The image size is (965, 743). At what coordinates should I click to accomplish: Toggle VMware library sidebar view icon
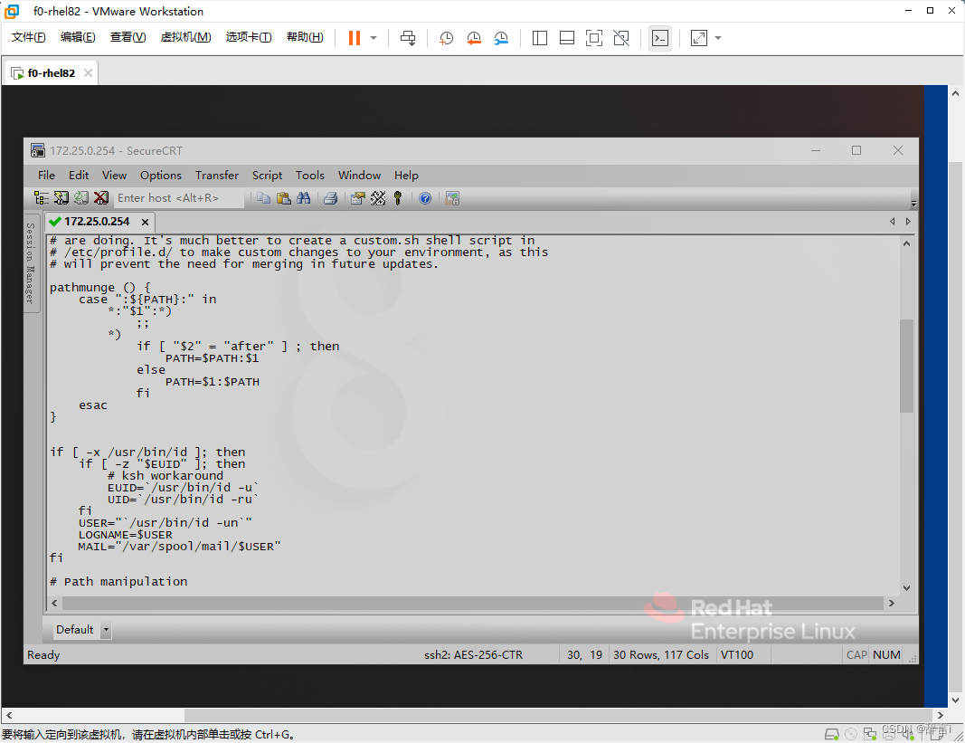pyautogui.click(x=540, y=38)
